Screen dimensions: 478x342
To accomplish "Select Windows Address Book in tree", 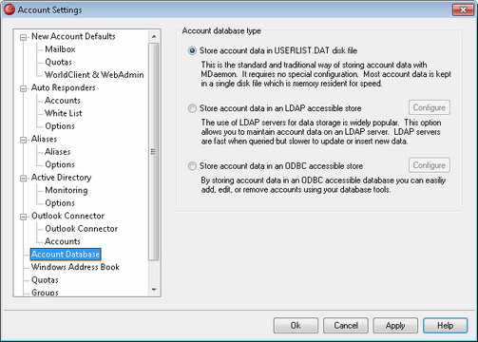I will point(75,267).
